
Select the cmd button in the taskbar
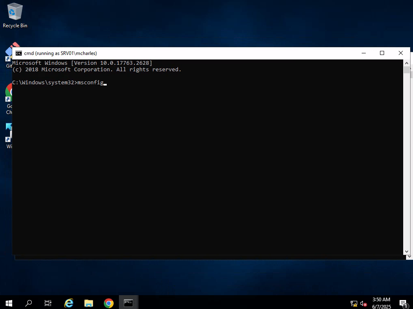click(128, 303)
